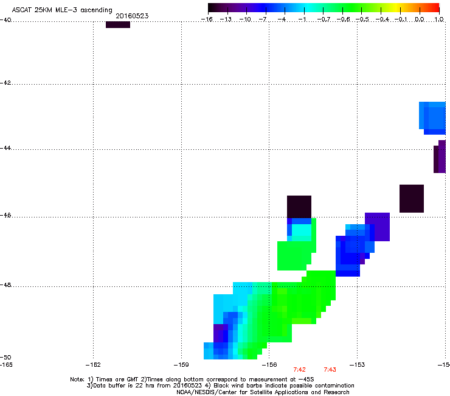Click the small dark data block near longitude -162
Image resolution: width=450 pixels, height=396 pixels.
[x=118, y=25]
